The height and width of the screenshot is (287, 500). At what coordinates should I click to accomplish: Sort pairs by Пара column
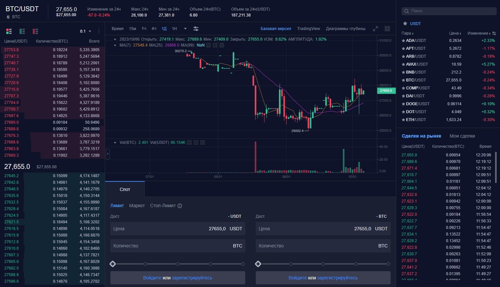407,33
